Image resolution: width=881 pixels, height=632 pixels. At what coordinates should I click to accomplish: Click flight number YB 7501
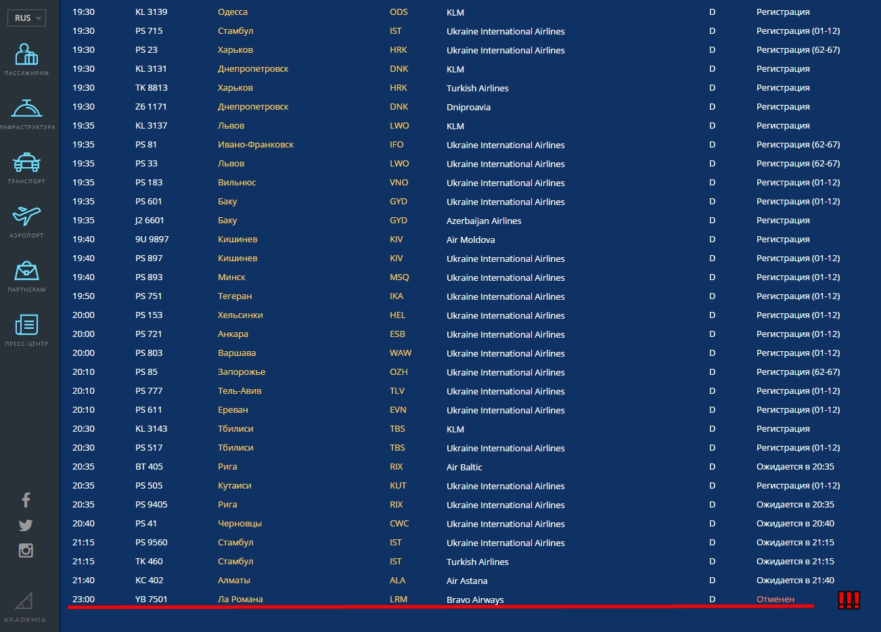coord(151,600)
